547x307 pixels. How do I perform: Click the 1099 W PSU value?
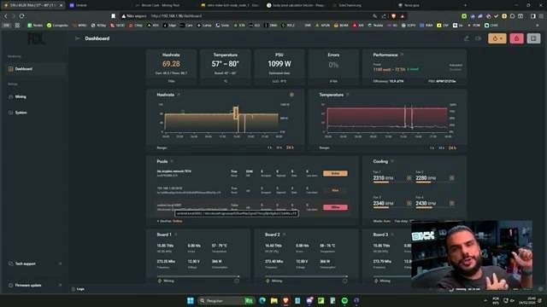pyautogui.click(x=279, y=64)
